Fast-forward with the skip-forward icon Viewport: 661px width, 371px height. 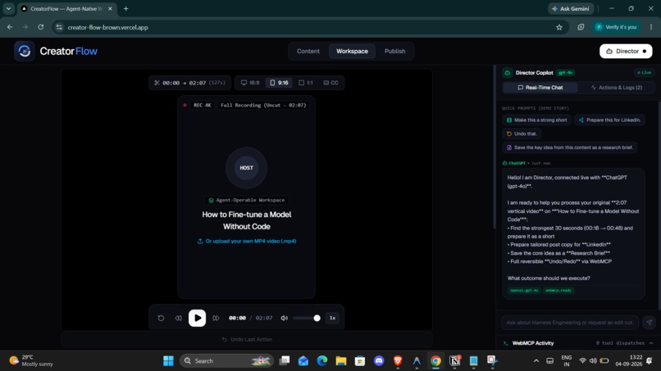tap(216, 318)
